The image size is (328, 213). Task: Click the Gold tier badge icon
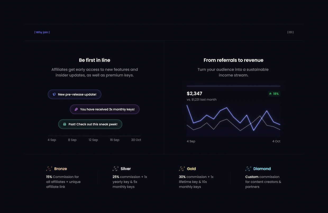[x=182, y=169]
